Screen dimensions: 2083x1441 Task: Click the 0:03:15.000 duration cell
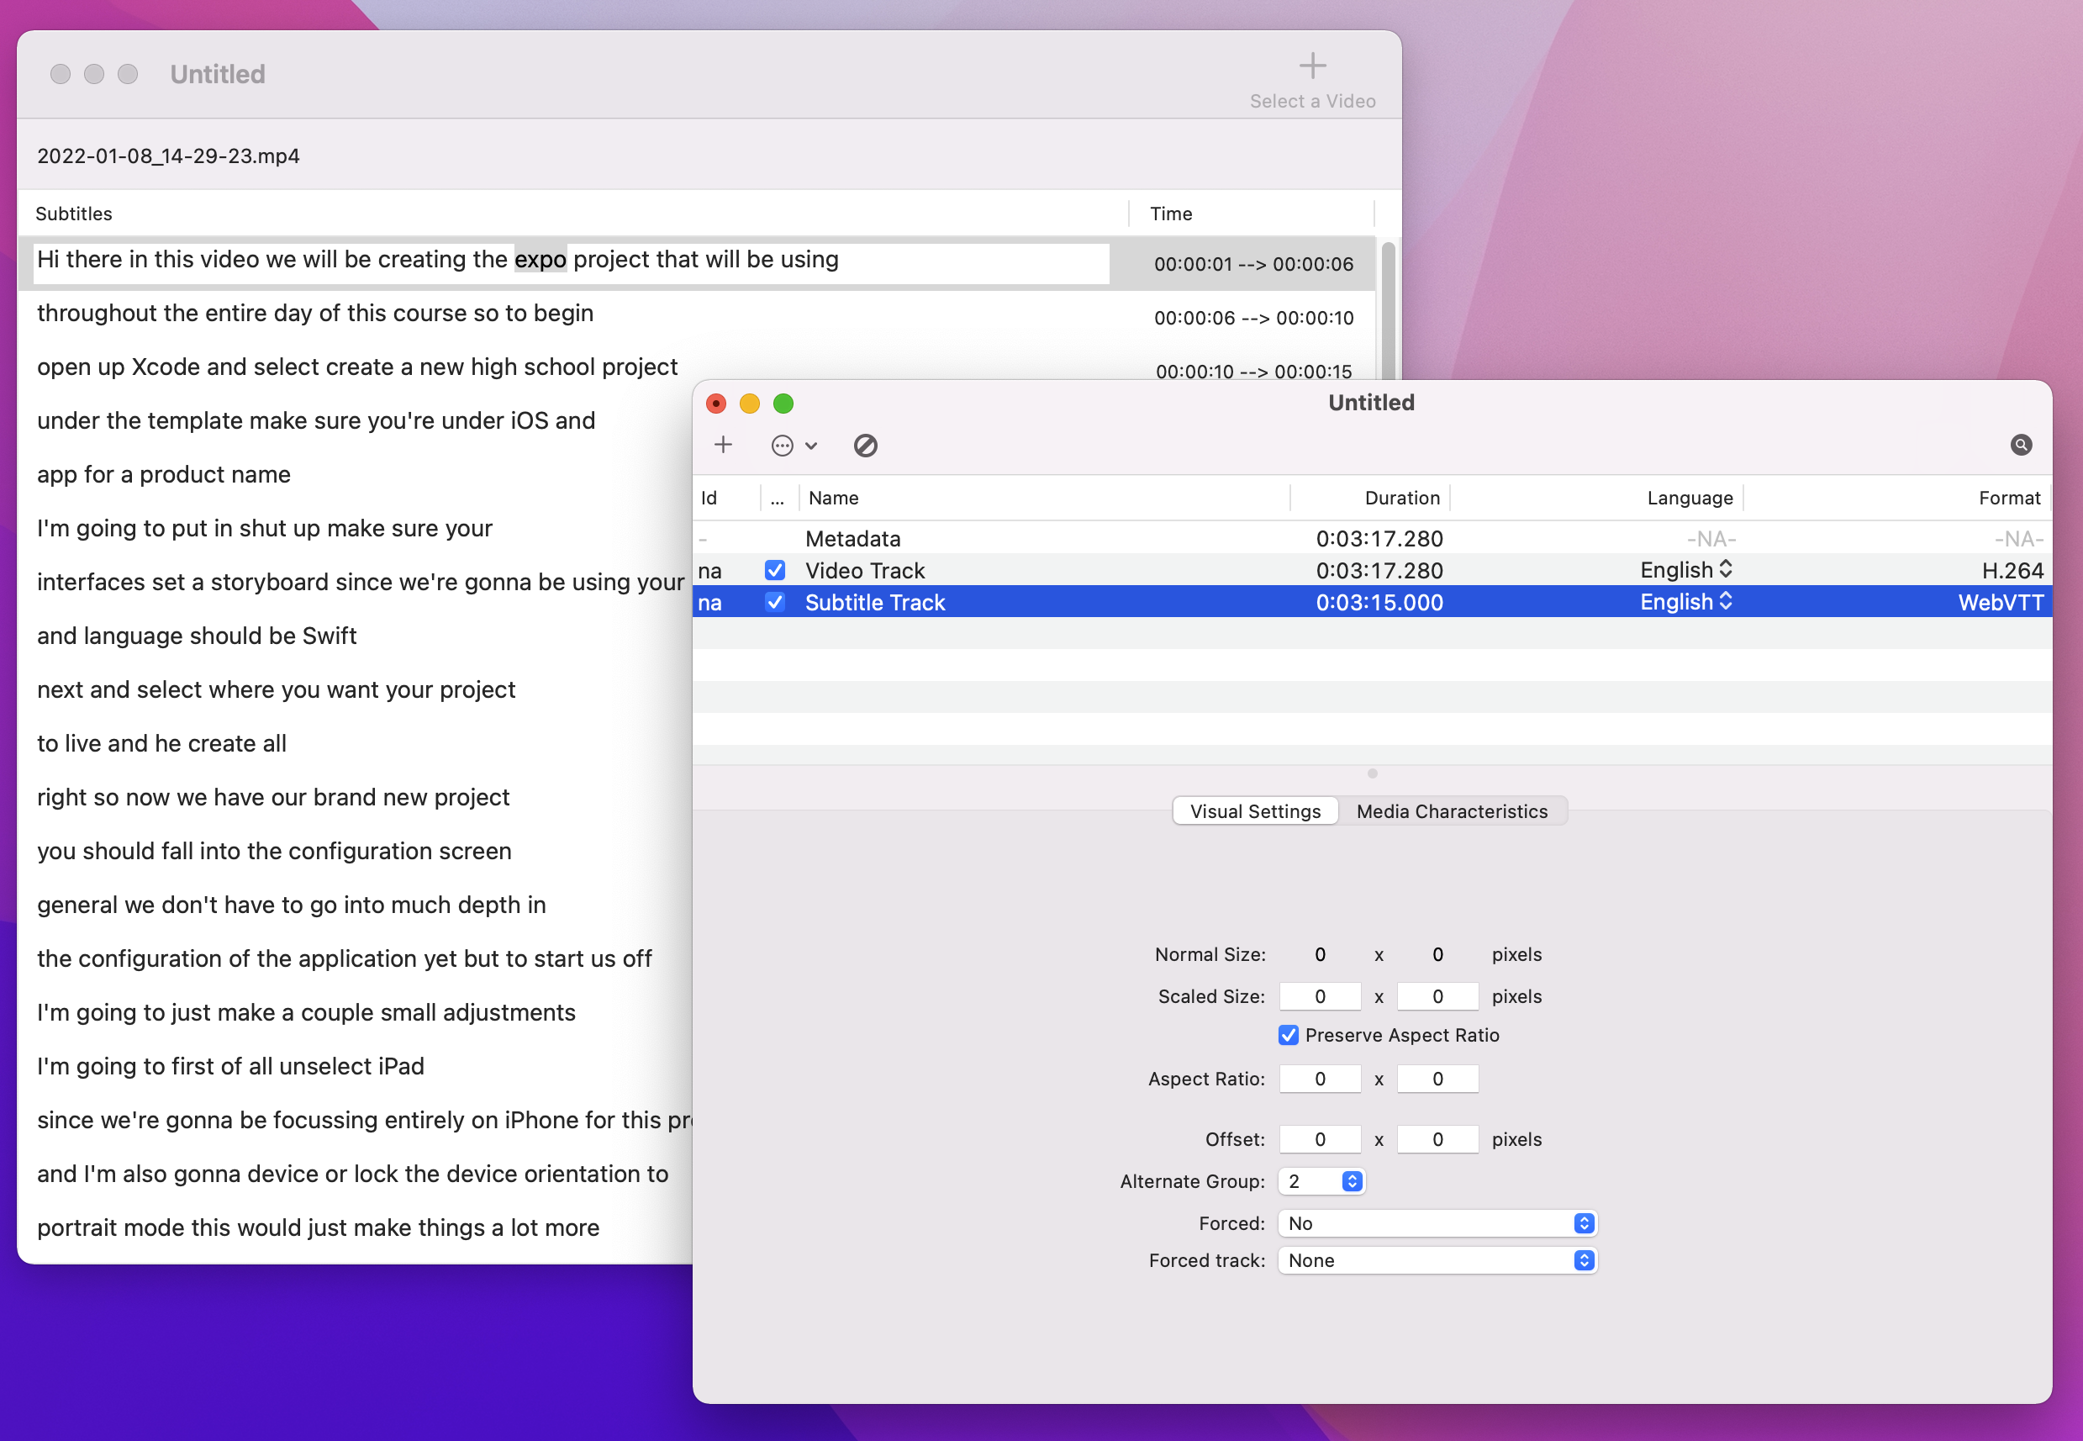pyautogui.click(x=1379, y=601)
